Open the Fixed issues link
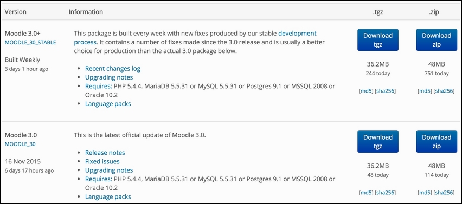This screenshot has width=462, height=204. (x=102, y=161)
